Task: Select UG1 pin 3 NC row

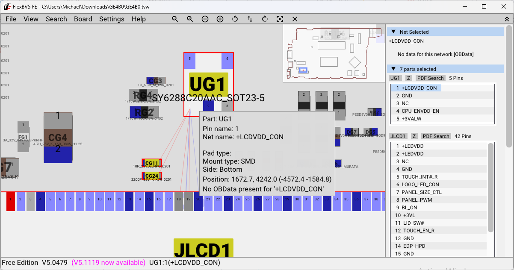Action: tap(443, 103)
